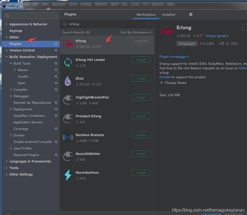Click the project-level icon beside Deployment
247x215 pixels.
56,109
